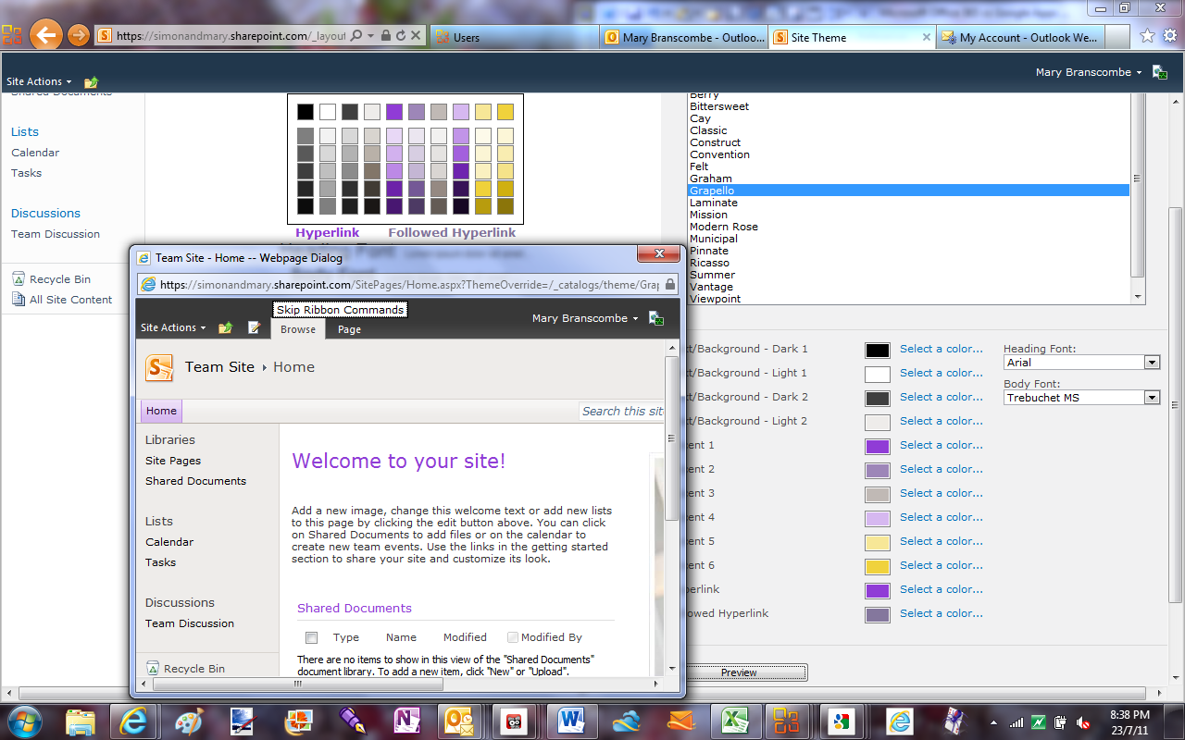Click the dialog's horizontal scrollbar

pos(400,684)
